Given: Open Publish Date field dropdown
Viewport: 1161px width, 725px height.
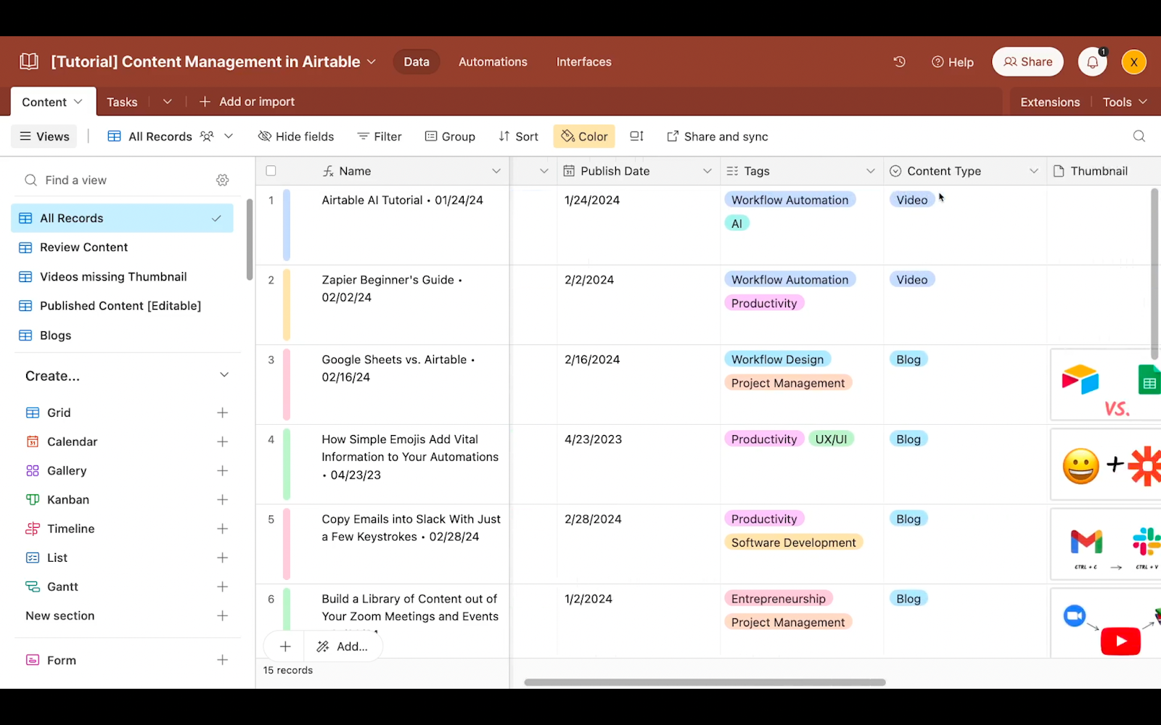Looking at the screenshot, I should [x=707, y=171].
